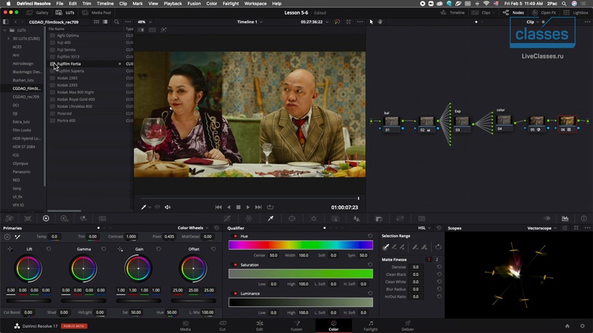Reset the Lift color wheel
The height and width of the screenshot is (333, 593).
tap(48, 249)
